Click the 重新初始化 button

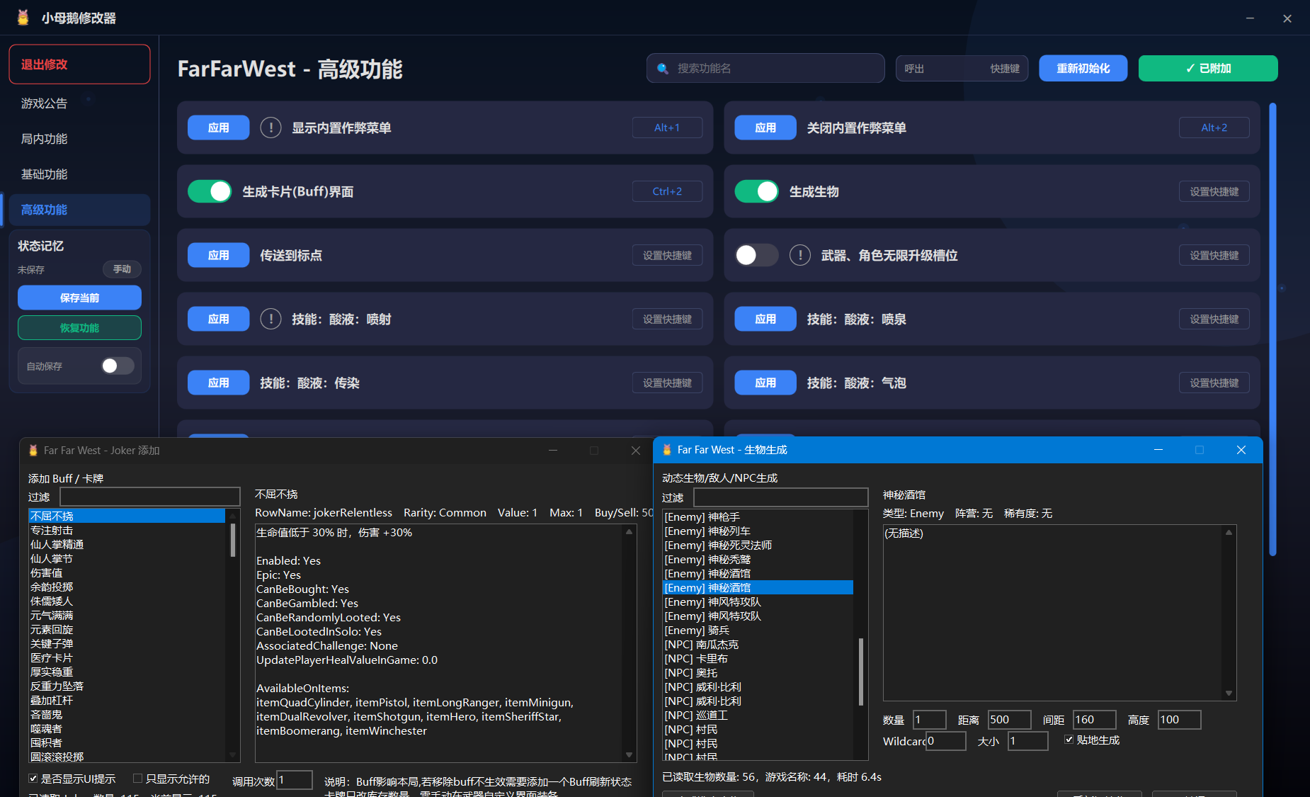coord(1083,68)
